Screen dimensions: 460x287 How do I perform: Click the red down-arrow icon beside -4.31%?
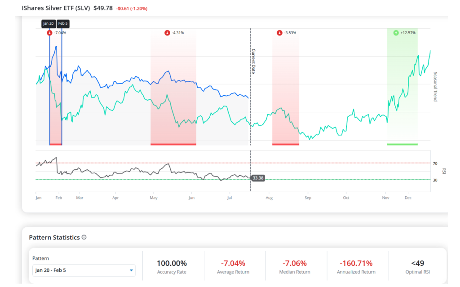(167, 33)
